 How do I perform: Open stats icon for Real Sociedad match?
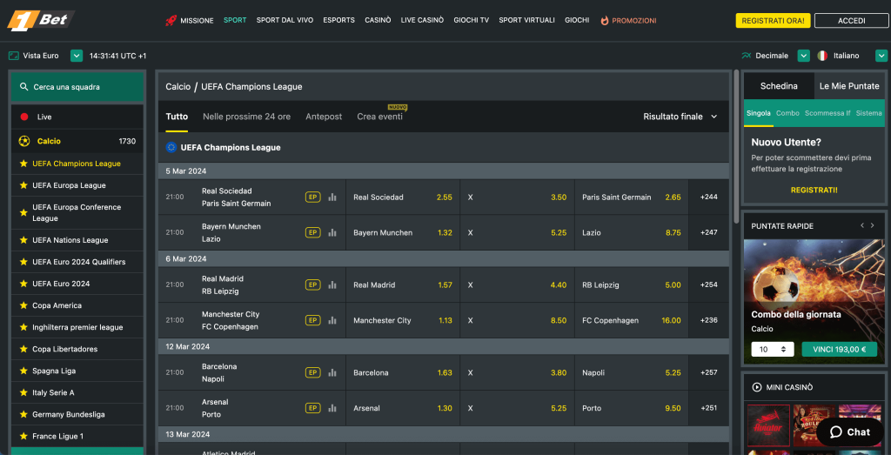332,197
